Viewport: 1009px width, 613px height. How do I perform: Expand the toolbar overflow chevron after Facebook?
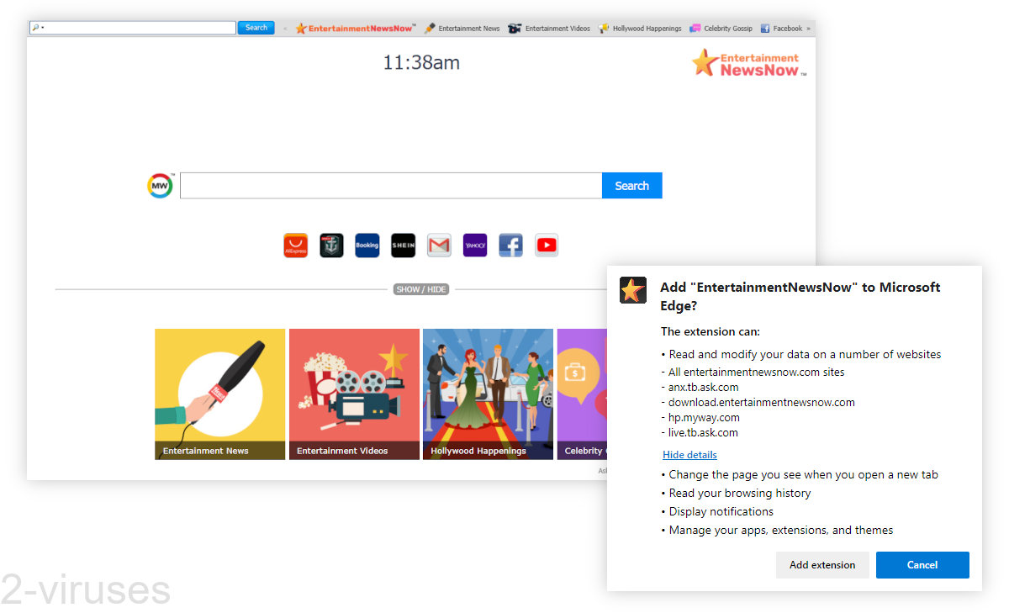pos(806,28)
